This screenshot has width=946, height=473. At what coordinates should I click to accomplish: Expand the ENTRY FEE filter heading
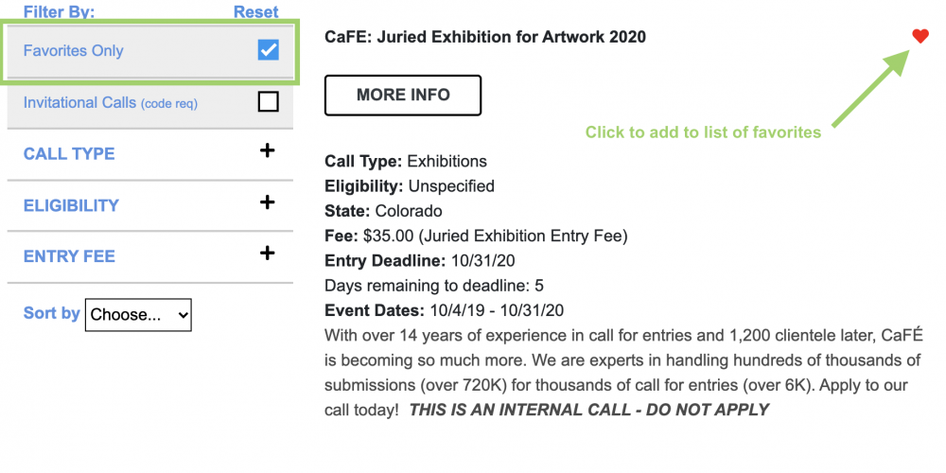[69, 256]
